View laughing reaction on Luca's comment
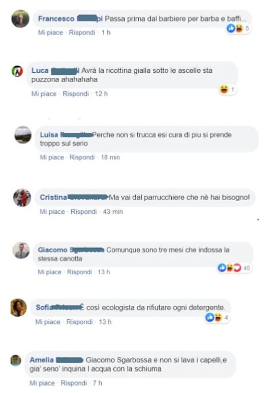 tap(227, 89)
